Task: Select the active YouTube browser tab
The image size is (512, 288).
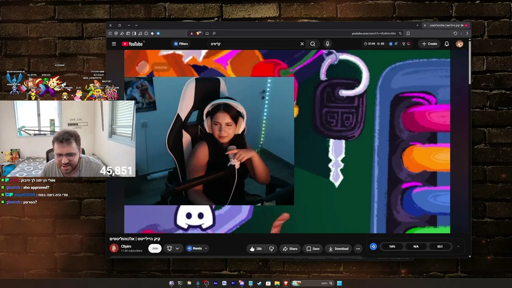Action: point(446,25)
